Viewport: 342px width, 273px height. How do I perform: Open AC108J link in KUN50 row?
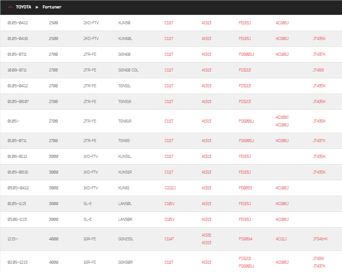(x=282, y=23)
